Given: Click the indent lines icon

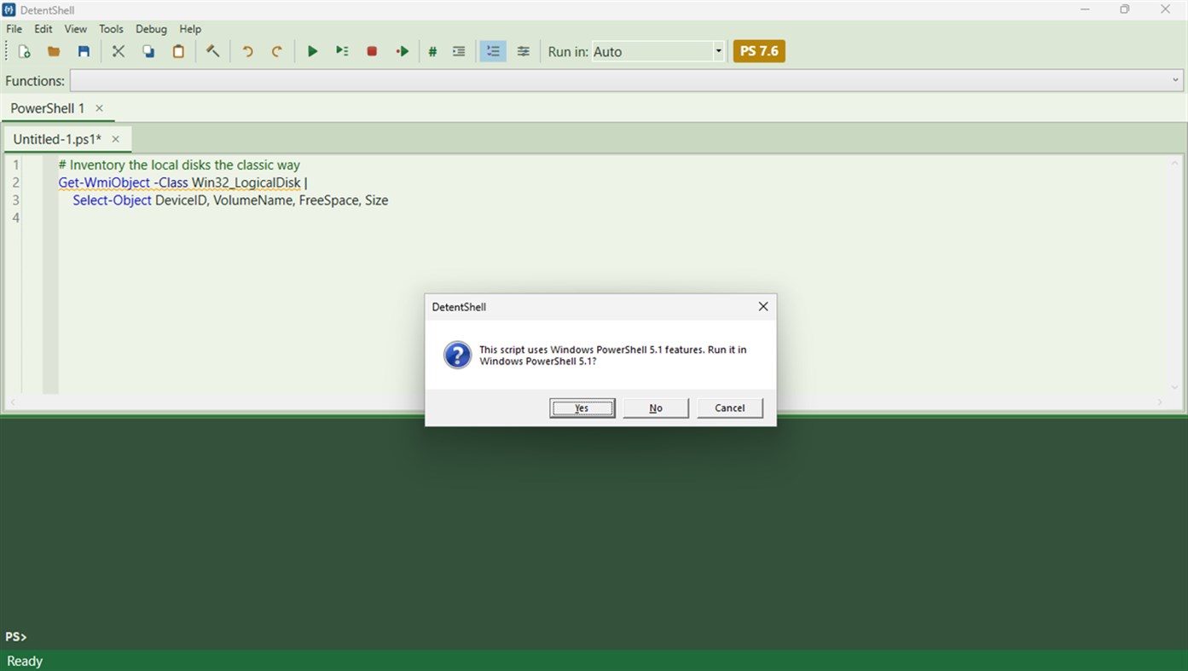Looking at the screenshot, I should (x=459, y=51).
